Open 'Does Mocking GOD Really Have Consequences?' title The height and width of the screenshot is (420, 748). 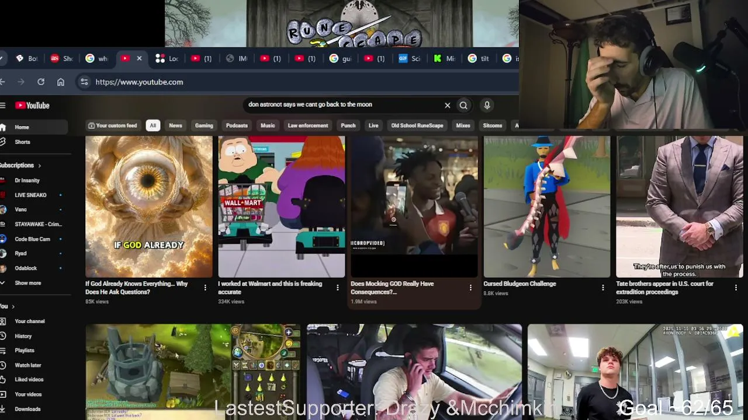click(392, 288)
